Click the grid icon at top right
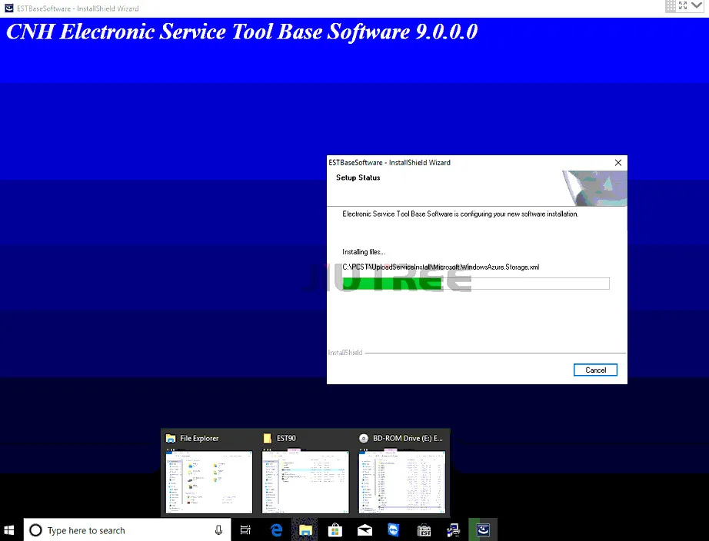This screenshot has height=541, width=709. pyautogui.click(x=671, y=6)
